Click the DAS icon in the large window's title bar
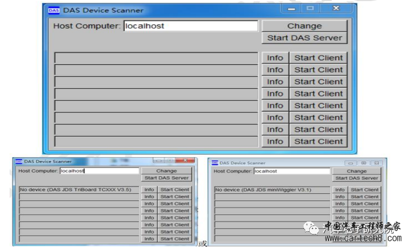 (54, 10)
